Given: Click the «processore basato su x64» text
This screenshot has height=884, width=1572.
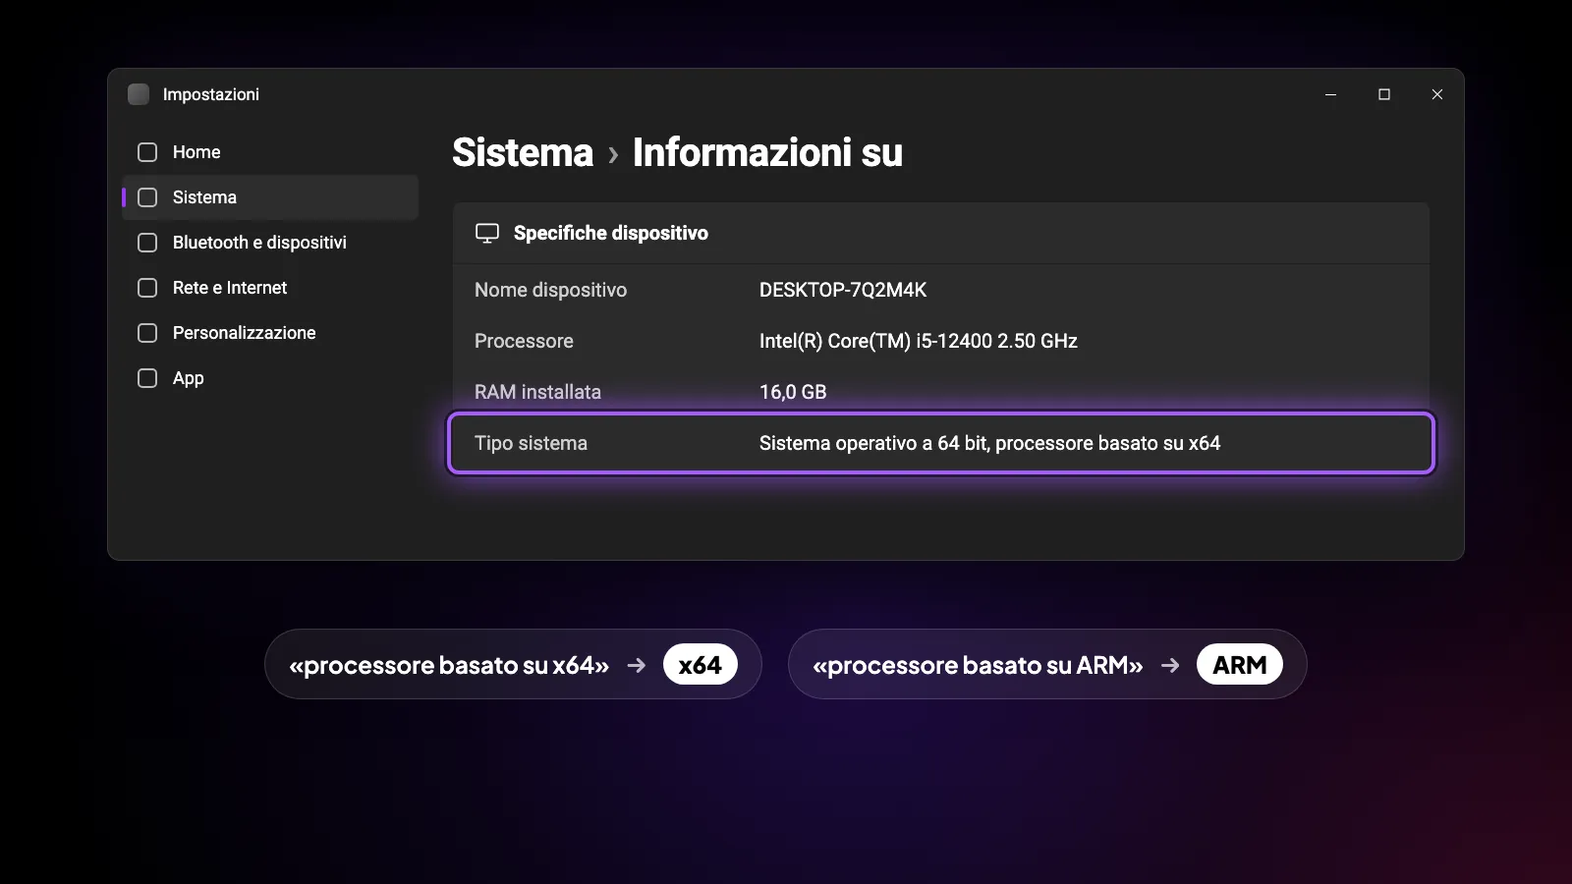Looking at the screenshot, I should point(449,665).
